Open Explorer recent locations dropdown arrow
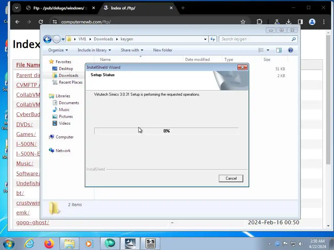The width and height of the screenshot is (334, 250). [x=63, y=39]
